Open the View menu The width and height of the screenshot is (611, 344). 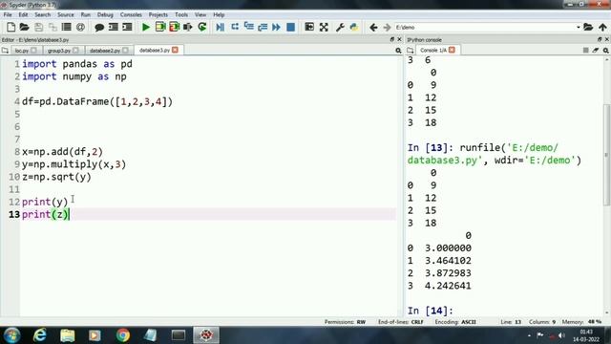pos(200,14)
